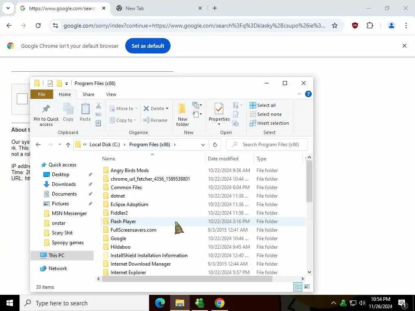Viewport: 415px width, 311px height.
Task: Collapse the Explorer ribbon chevron
Action: tap(299, 94)
